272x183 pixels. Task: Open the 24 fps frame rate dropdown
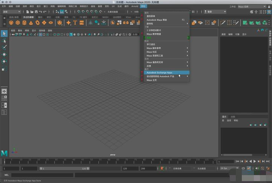click(x=229, y=168)
